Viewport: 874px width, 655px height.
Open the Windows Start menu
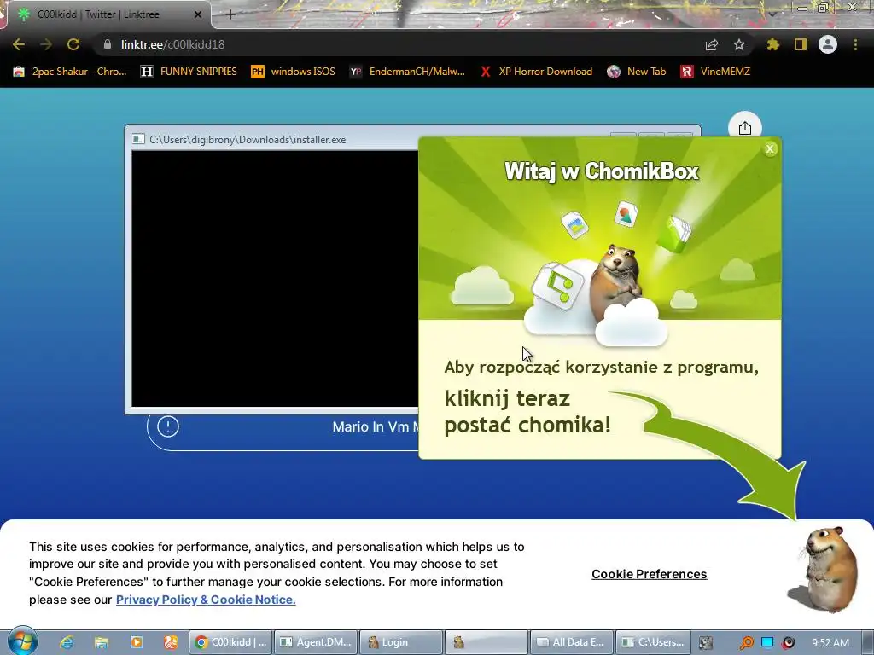(x=22, y=641)
